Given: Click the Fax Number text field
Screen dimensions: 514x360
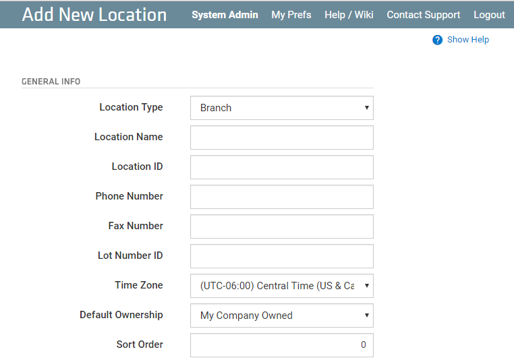Looking at the screenshot, I should 281,227.
